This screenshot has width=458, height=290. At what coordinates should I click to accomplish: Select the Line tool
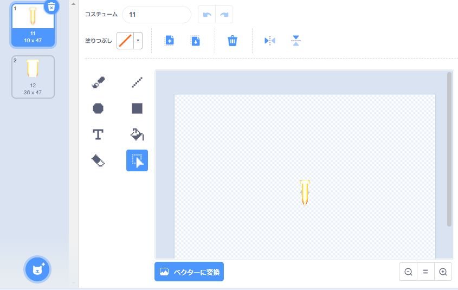click(x=137, y=82)
